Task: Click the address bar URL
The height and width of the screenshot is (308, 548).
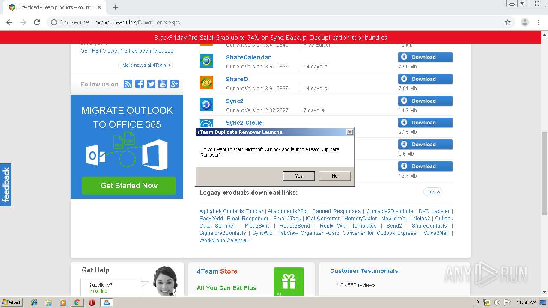Action: (x=138, y=22)
